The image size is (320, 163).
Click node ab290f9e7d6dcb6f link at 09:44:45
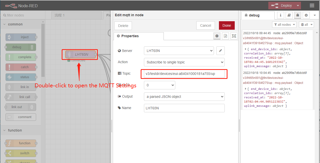pyautogui.click(x=290, y=33)
